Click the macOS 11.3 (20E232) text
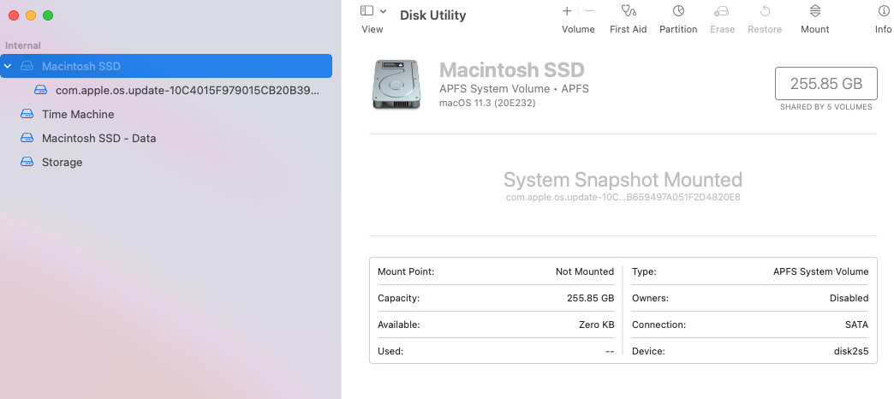Image resolution: width=894 pixels, height=399 pixels. (487, 103)
